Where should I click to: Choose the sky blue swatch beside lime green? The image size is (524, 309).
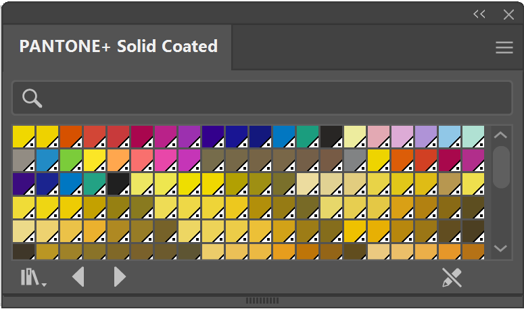pyautogui.click(x=47, y=160)
